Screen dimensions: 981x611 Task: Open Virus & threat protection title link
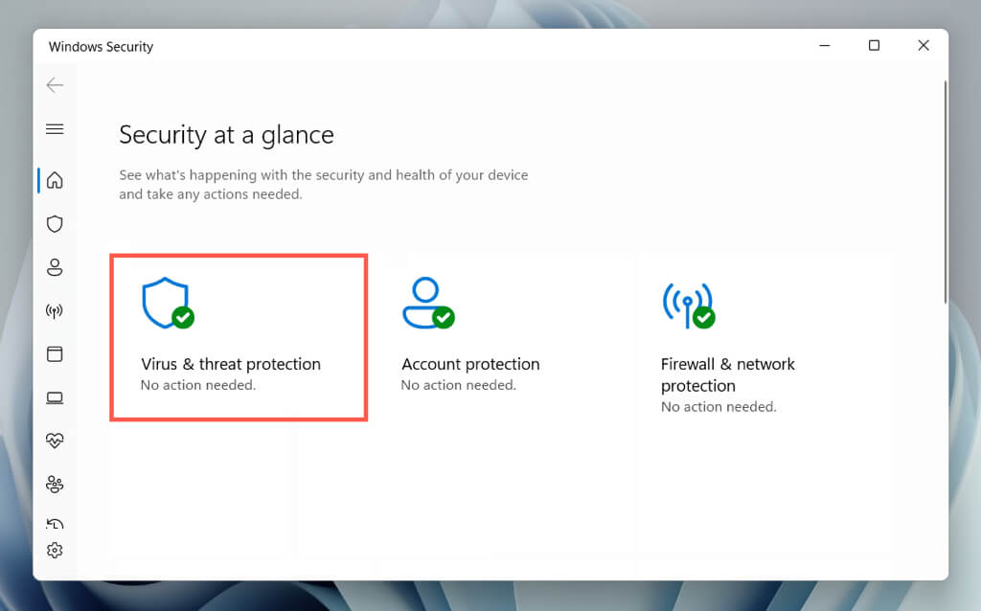coord(231,364)
